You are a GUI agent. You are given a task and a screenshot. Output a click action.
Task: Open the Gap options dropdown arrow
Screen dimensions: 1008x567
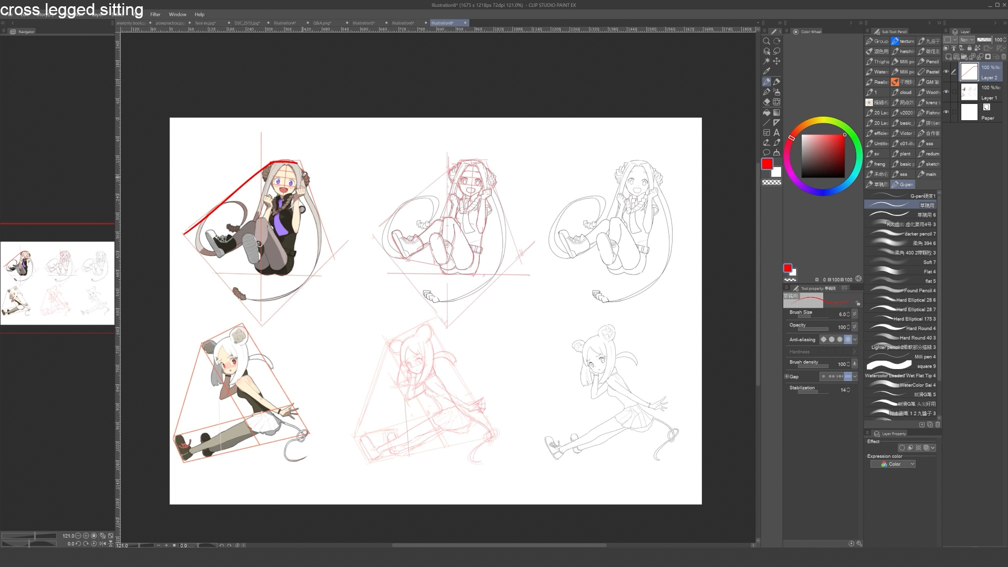click(x=855, y=376)
